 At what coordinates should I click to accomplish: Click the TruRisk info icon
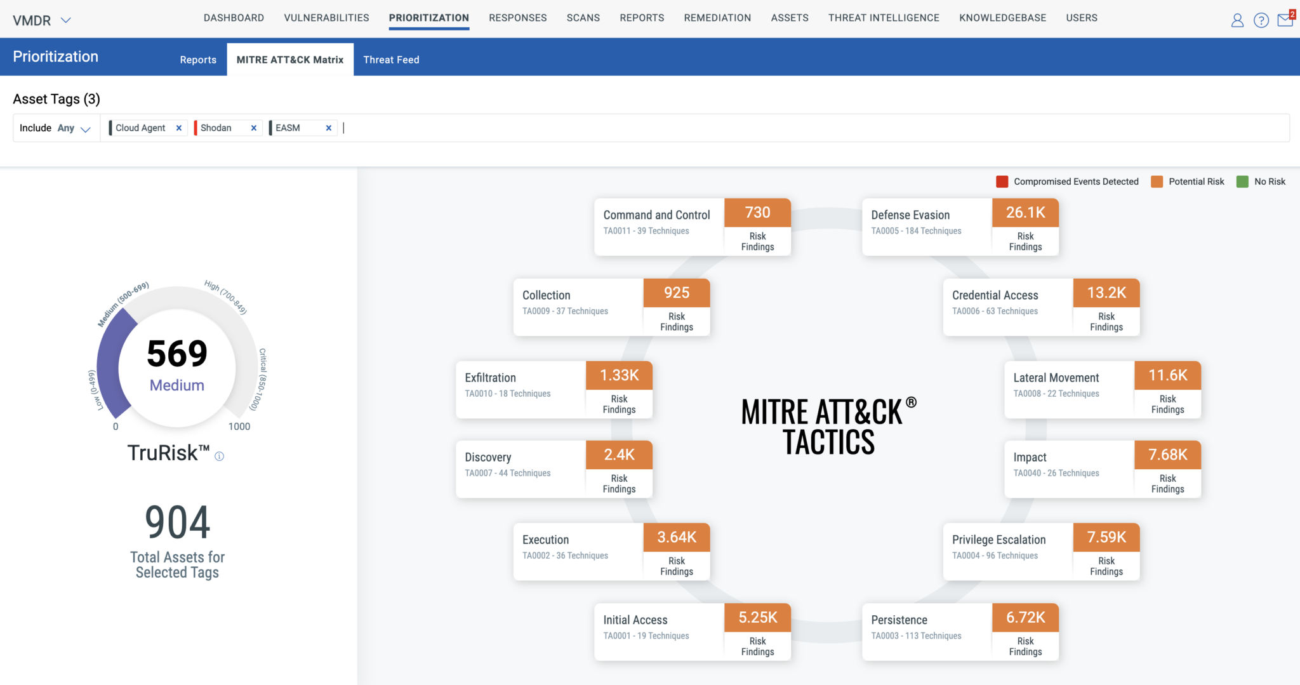(x=219, y=455)
